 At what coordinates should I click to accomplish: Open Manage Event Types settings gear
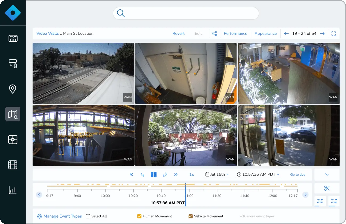40,216
